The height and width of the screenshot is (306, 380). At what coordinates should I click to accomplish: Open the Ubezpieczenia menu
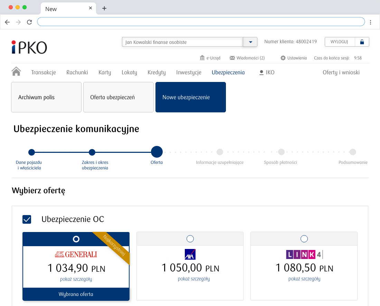coord(228,72)
